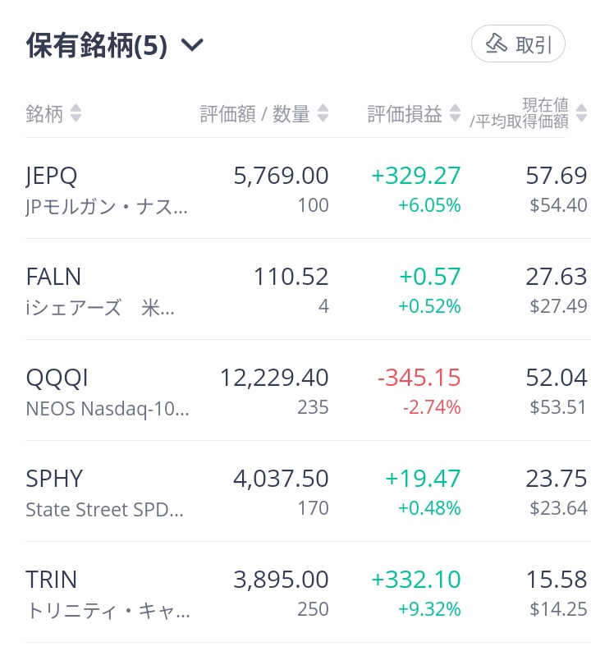Select the JEPQ holding row
This screenshot has height=656, width=591.
(x=307, y=189)
